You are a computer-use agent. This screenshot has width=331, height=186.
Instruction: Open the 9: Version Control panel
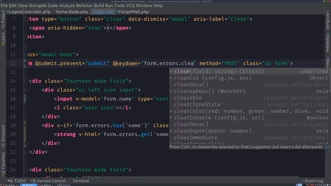pos(48,181)
